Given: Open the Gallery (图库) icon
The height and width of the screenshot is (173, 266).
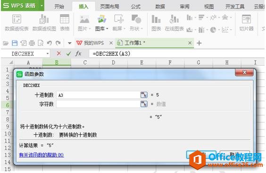Looking at the screenshot, I should 101,19.
